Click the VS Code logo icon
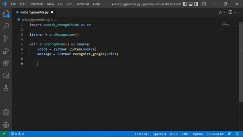 pos(4,4)
